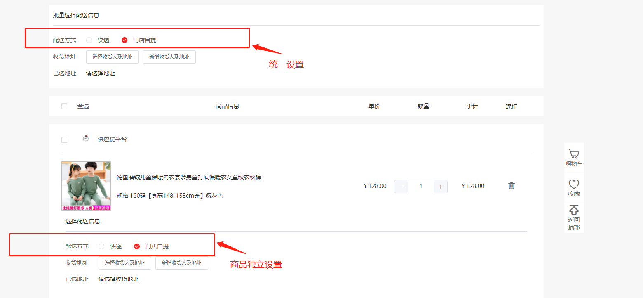Click the 请选择地址 placeholder text

pos(101,73)
